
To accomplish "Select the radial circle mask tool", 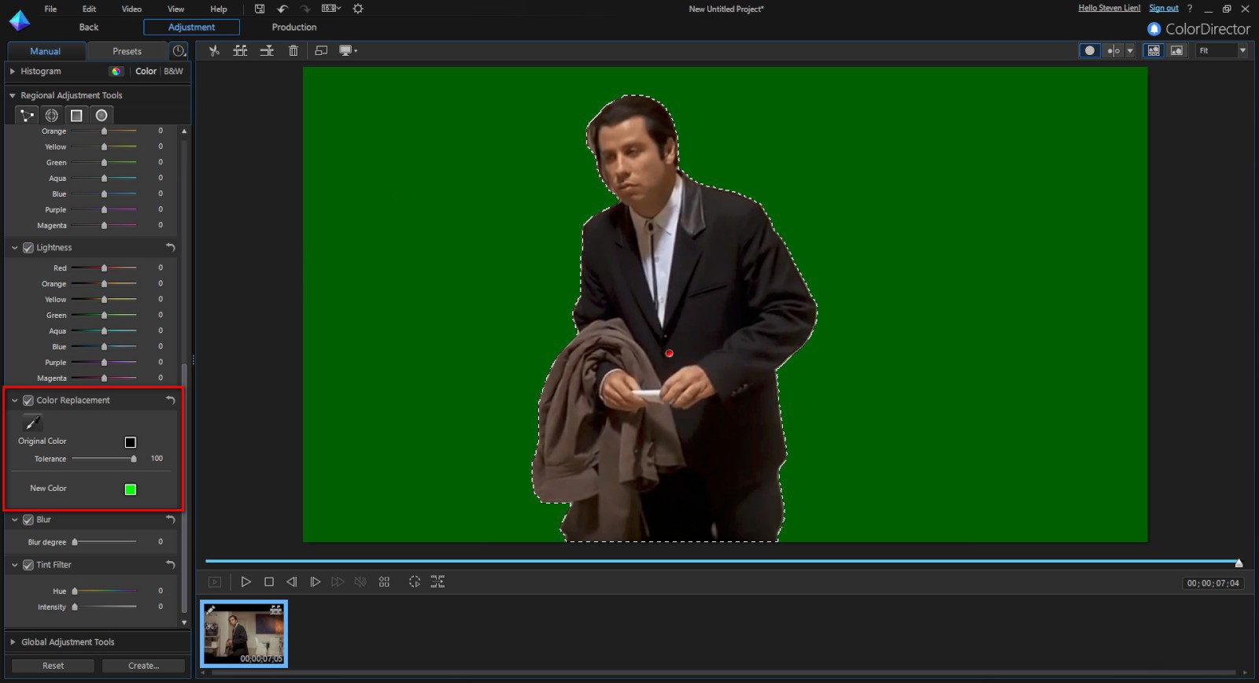I will pos(102,116).
